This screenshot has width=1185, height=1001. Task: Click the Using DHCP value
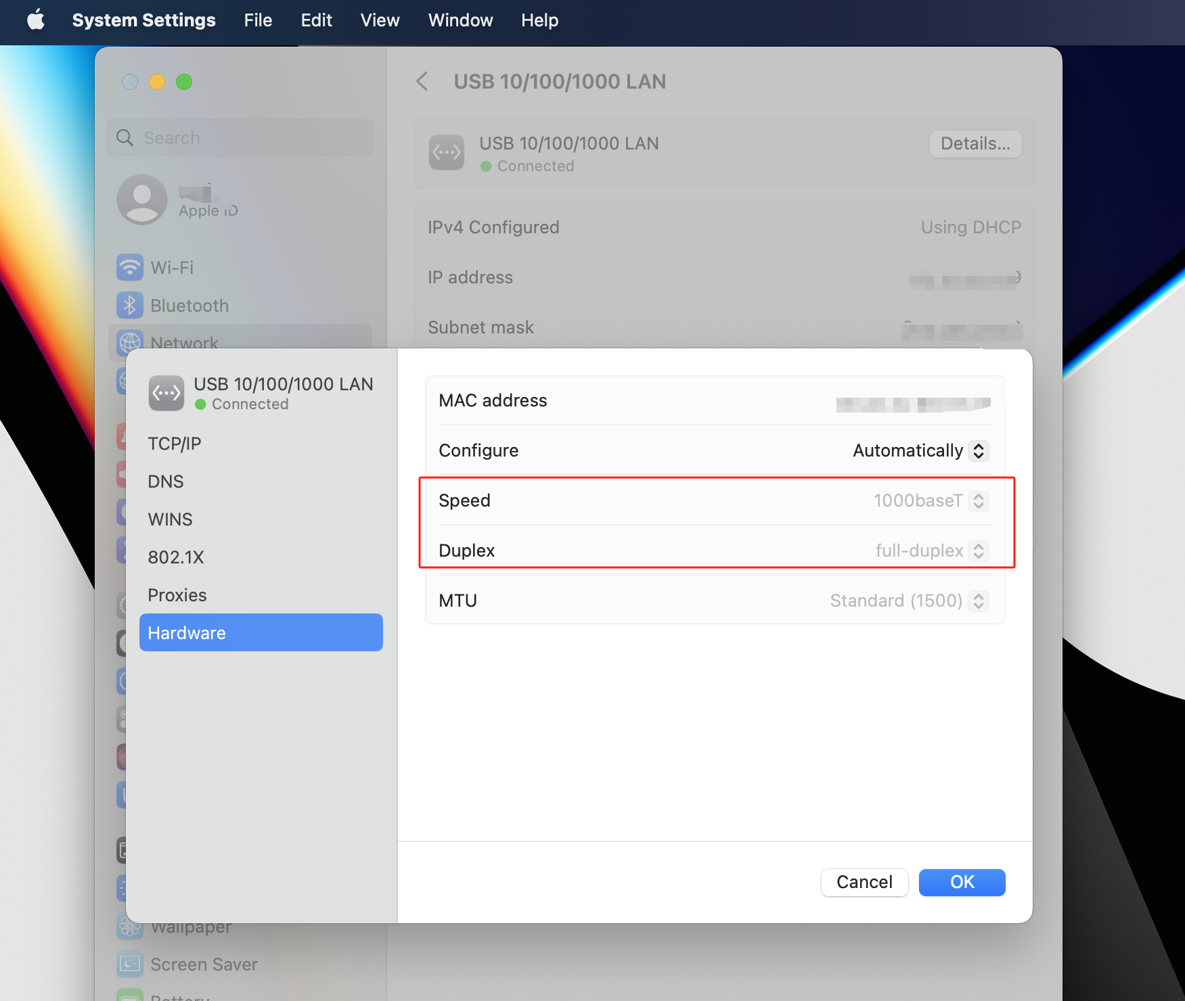point(971,227)
